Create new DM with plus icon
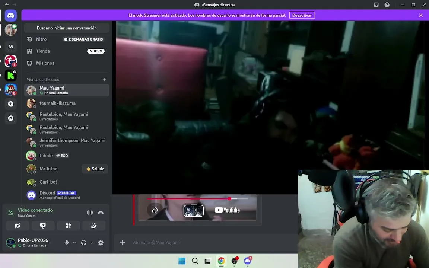 pos(105,80)
